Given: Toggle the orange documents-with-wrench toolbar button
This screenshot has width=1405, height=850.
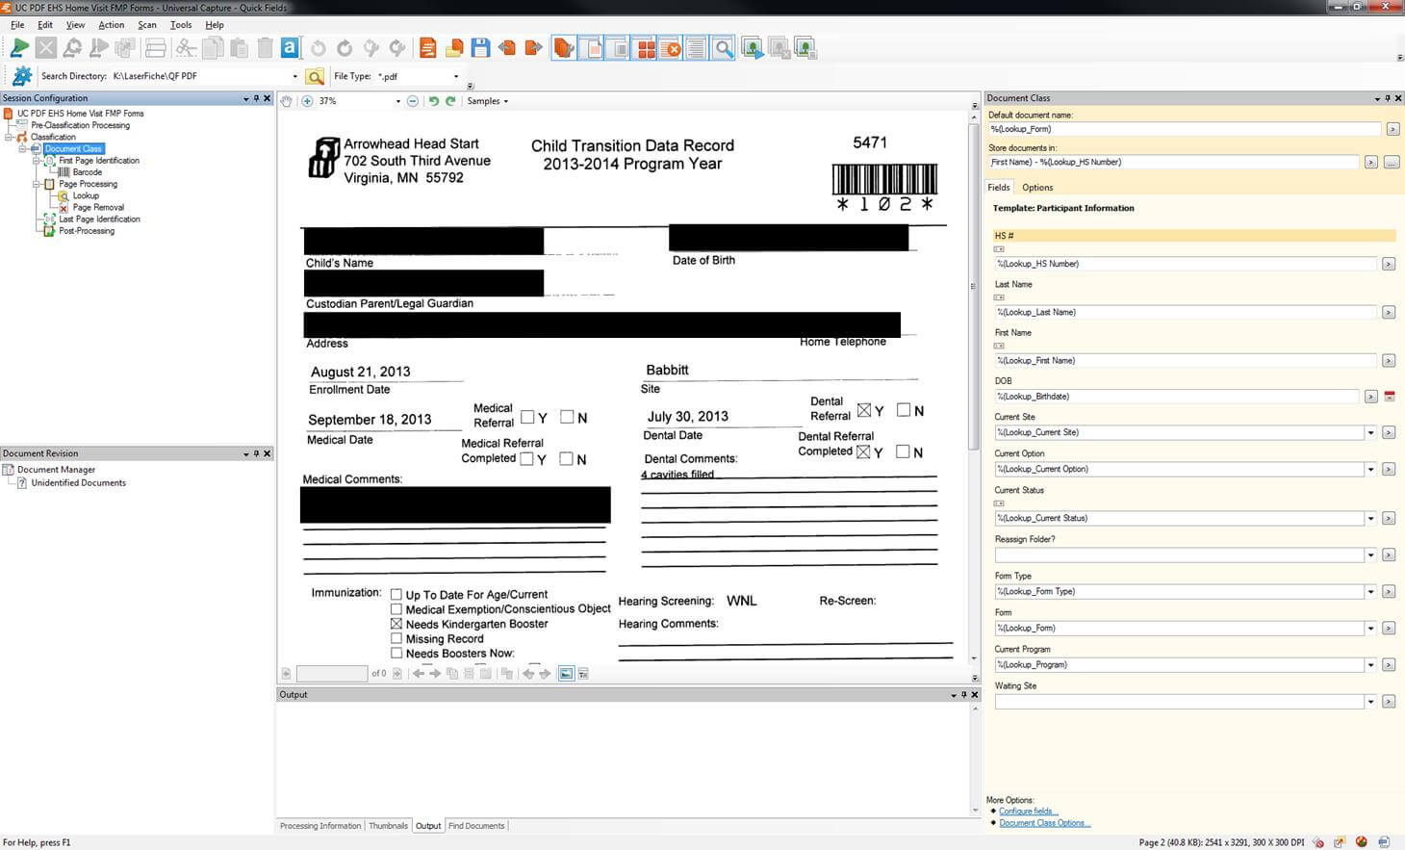Looking at the screenshot, I should click(x=564, y=47).
